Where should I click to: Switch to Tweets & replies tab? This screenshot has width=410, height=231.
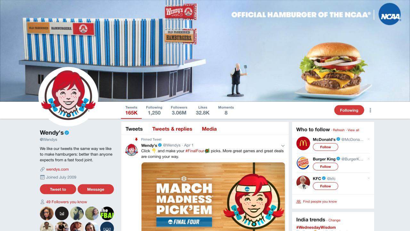pyautogui.click(x=172, y=129)
